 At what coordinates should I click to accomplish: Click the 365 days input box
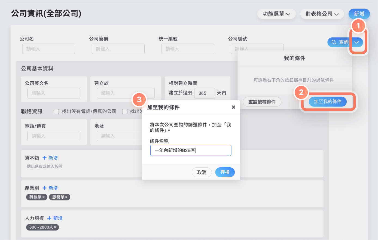coord(205,93)
